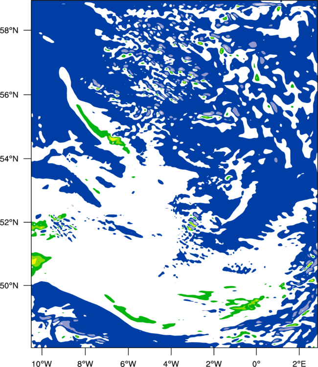318x367 pixels.
Task: Click the 10°W longitude label
Action: click(x=42, y=364)
